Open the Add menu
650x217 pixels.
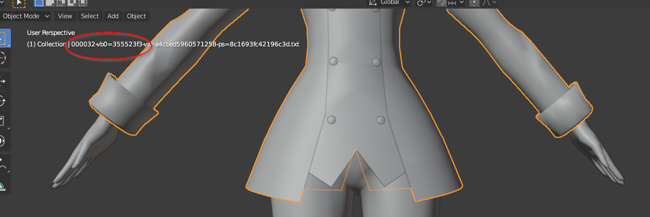pyautogui.click(x=113, y=16)
